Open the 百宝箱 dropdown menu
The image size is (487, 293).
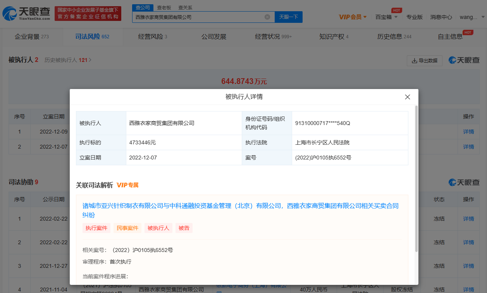point(386,17)
